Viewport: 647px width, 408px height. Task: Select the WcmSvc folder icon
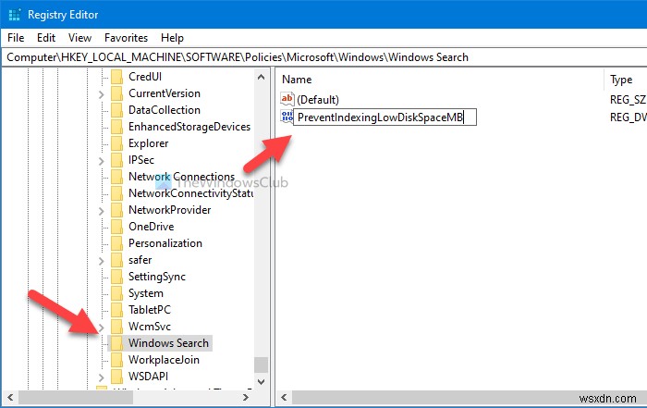pyautogui.click(x=116, y=327)
